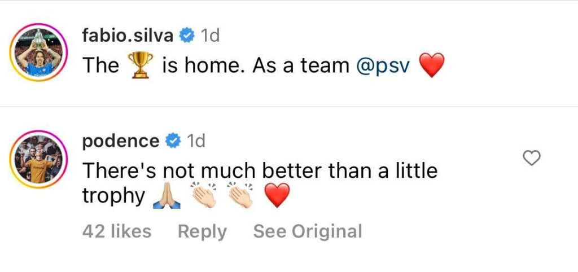Show original text with See Original

click(x=307, y=231)
